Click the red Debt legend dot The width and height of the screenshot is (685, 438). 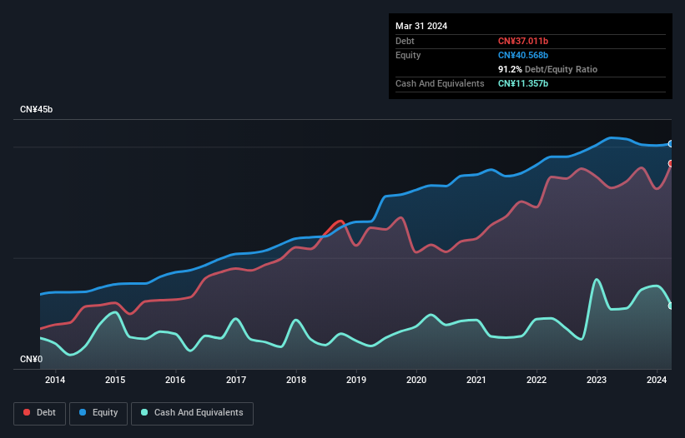(x=27, y=412)
